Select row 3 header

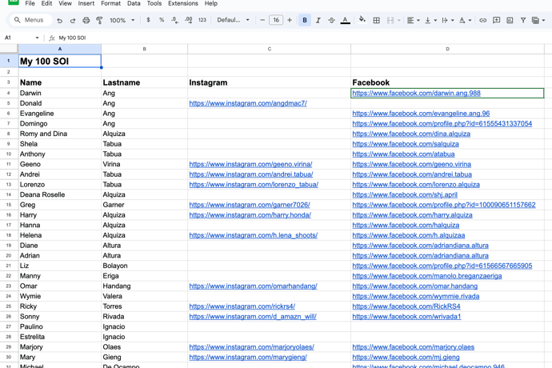pos(9,82)
